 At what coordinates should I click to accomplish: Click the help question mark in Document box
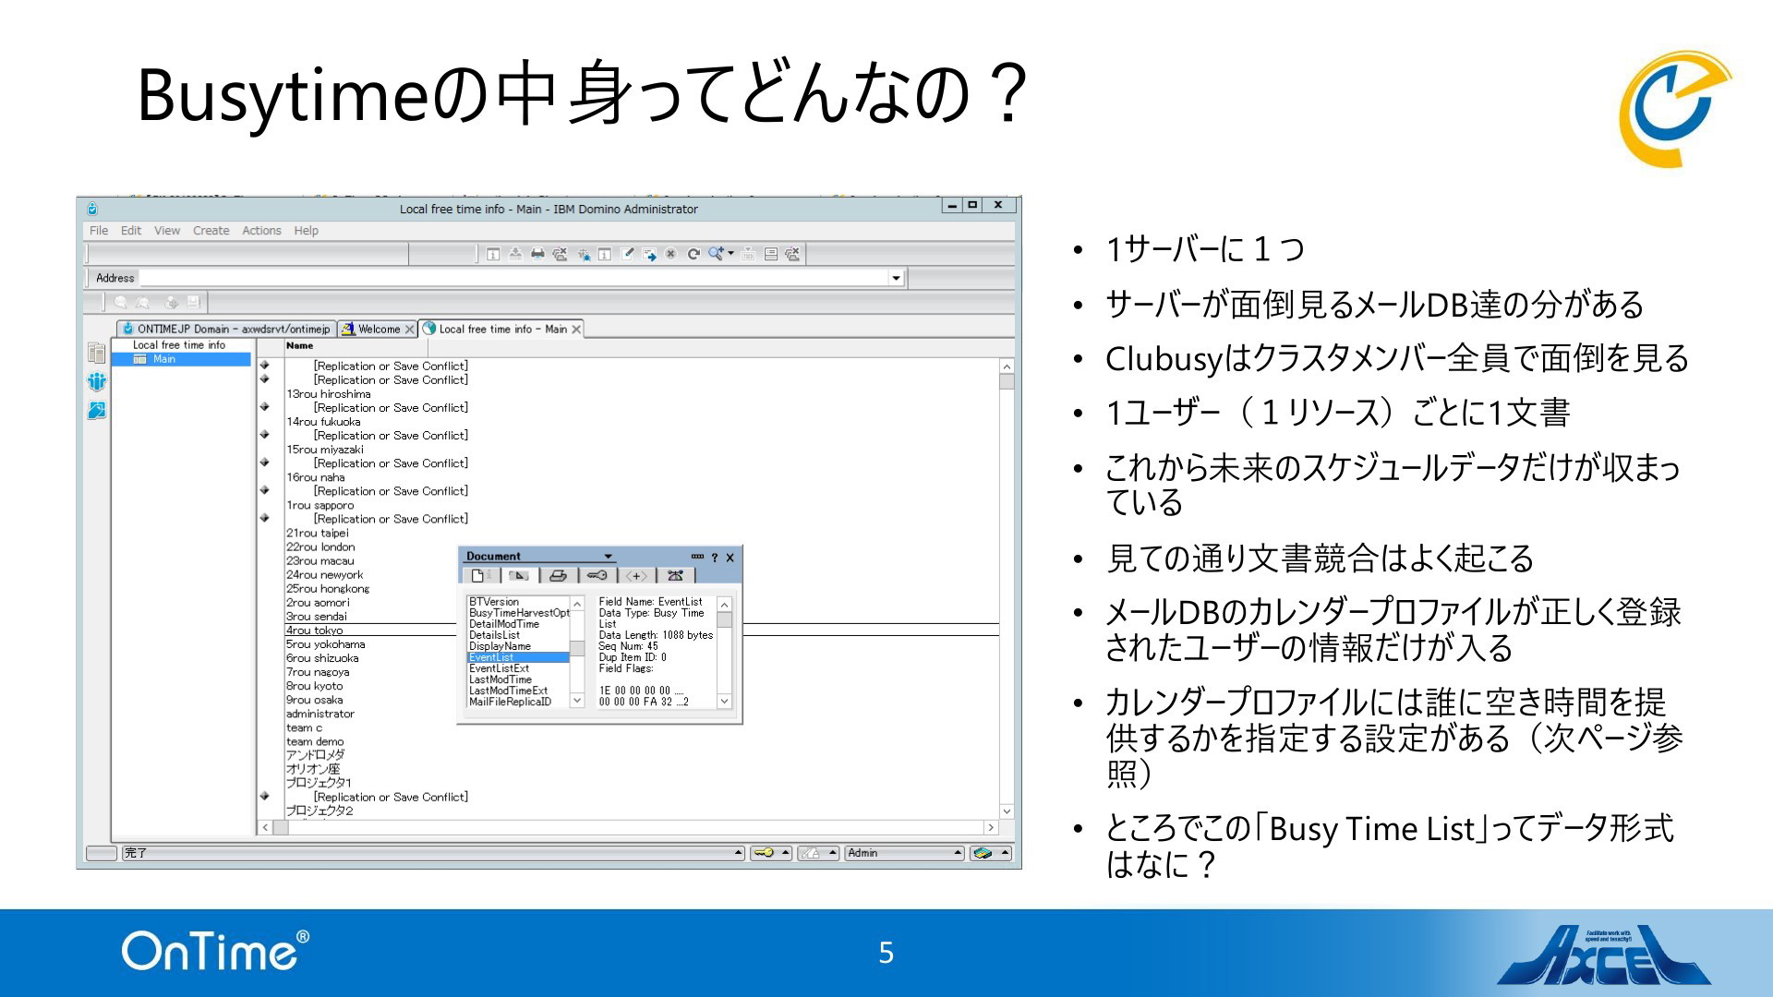coord(714,558)
